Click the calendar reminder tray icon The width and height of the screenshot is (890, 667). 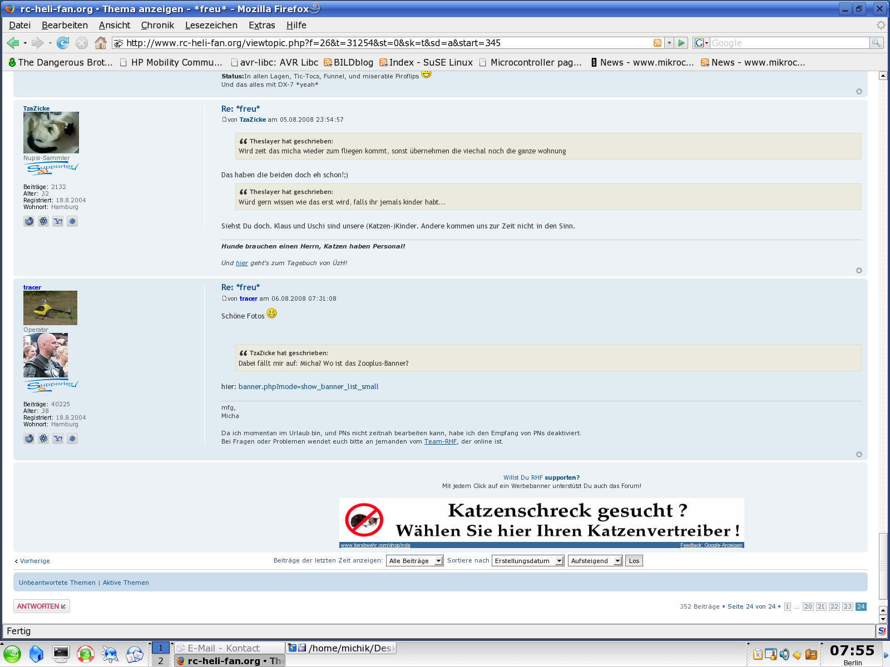point(771,654)
